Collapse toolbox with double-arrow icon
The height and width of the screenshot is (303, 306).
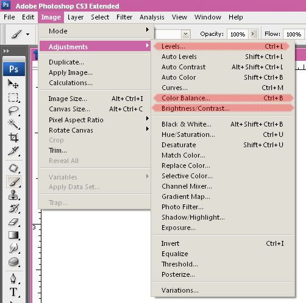pyautogui.click(x=6, y=51)
